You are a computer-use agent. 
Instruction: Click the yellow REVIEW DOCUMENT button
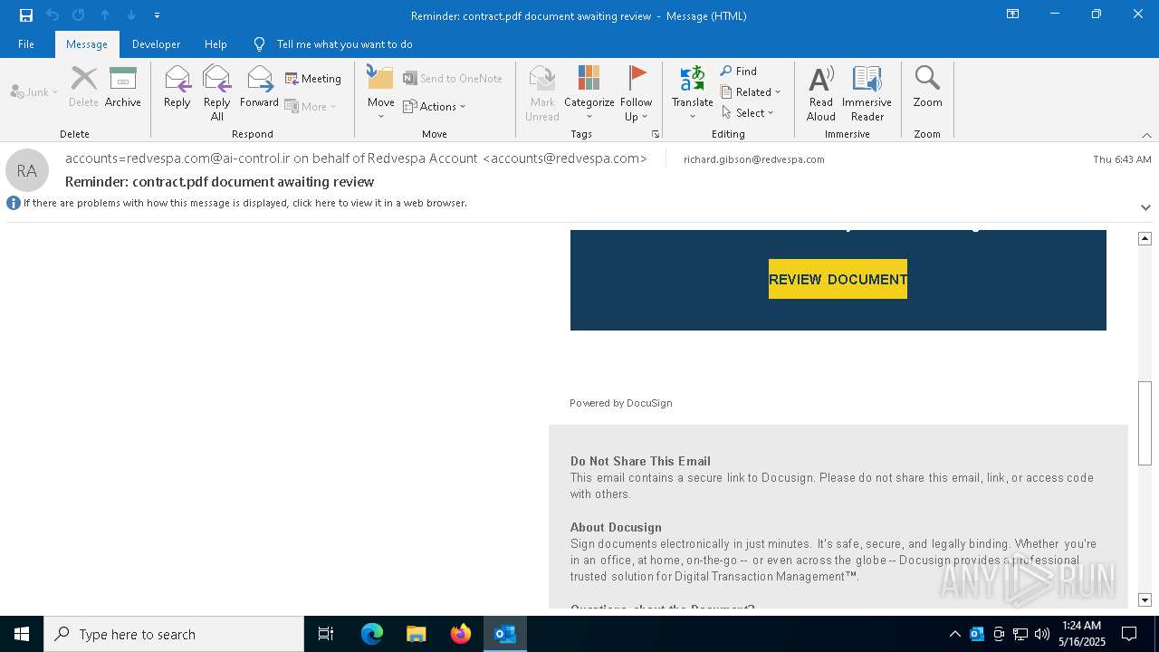(x=838, y=279)
